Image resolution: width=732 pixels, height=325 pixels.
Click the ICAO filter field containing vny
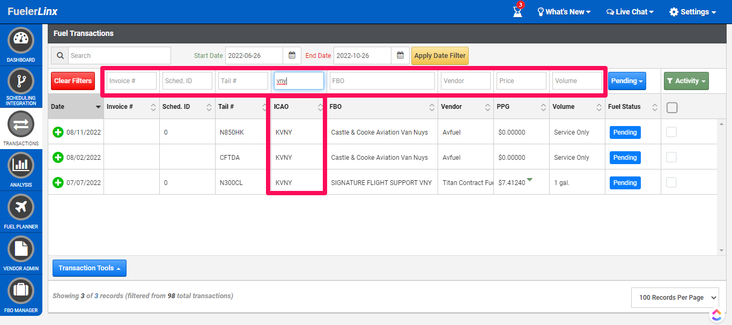299,81
